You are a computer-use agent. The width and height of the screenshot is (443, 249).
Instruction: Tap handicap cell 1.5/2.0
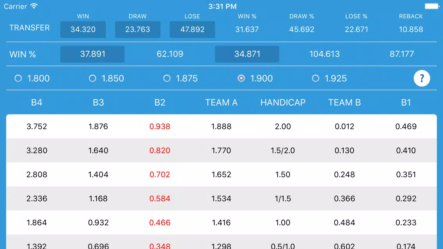(x=283, y=150)
